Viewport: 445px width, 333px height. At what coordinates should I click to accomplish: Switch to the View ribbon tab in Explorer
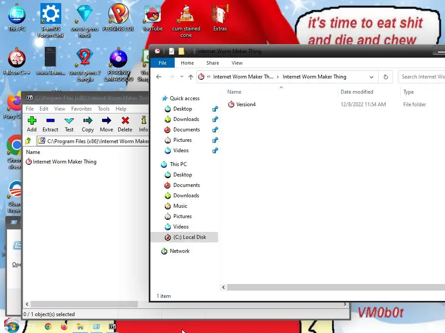237,63
